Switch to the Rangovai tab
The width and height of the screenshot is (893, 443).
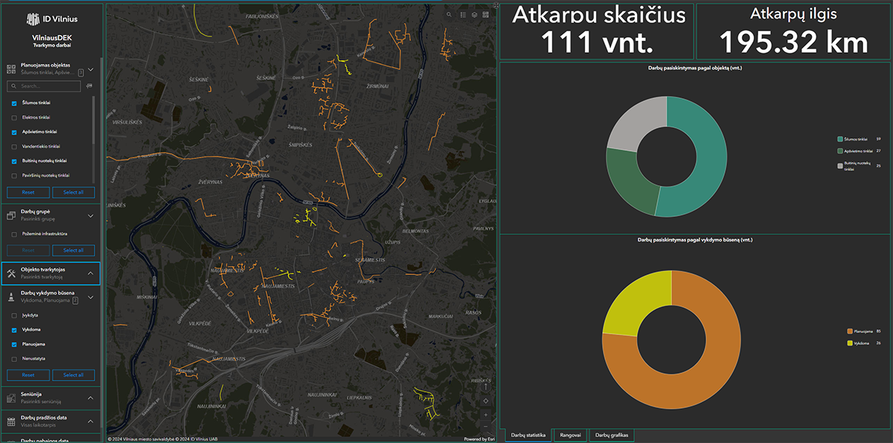(571, 435)
